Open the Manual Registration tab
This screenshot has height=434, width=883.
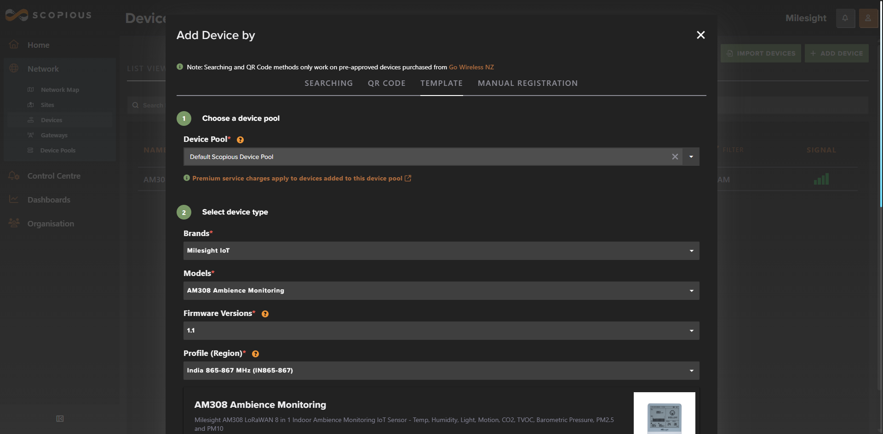tap(528, 83)
